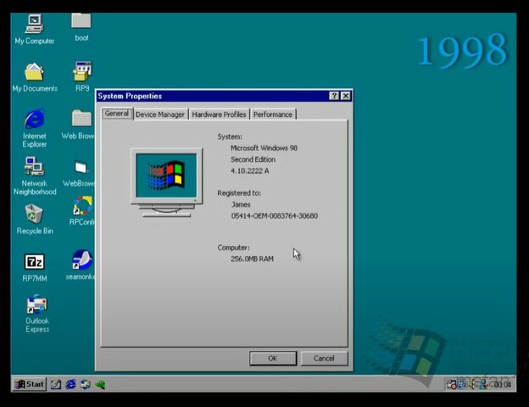Click the 'Microsoft Windows 98' text

(x=264, y=148)
